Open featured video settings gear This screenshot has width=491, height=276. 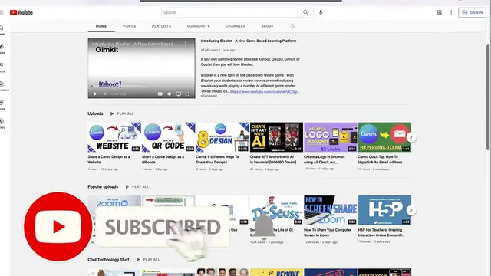tap(169, 94)
